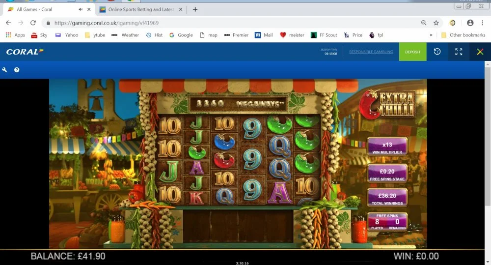Open the Other bookmarks folder
The image size is (491, 265).
pyautogui.click(x=463, y=35)
